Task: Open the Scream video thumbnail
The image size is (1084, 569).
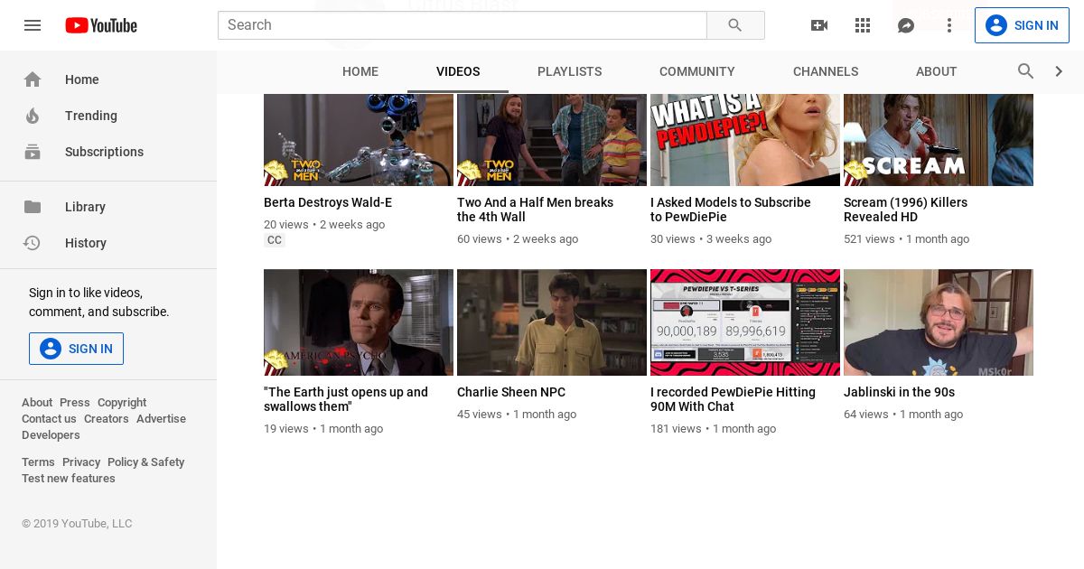Action: (939, 140)
